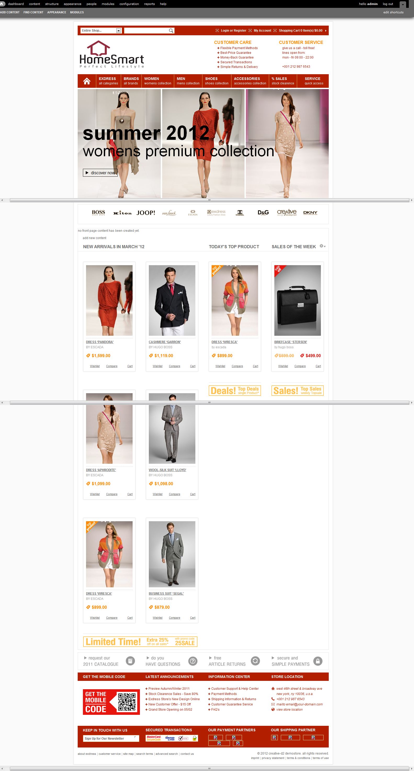
Task: Open the Limited Time 25SALE promo banner
Action: point(140,641)
